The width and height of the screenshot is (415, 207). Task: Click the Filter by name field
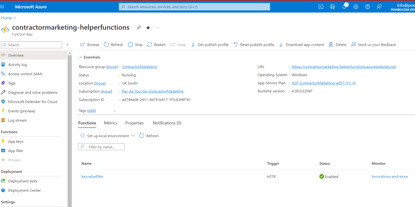(x=101, y=147)
